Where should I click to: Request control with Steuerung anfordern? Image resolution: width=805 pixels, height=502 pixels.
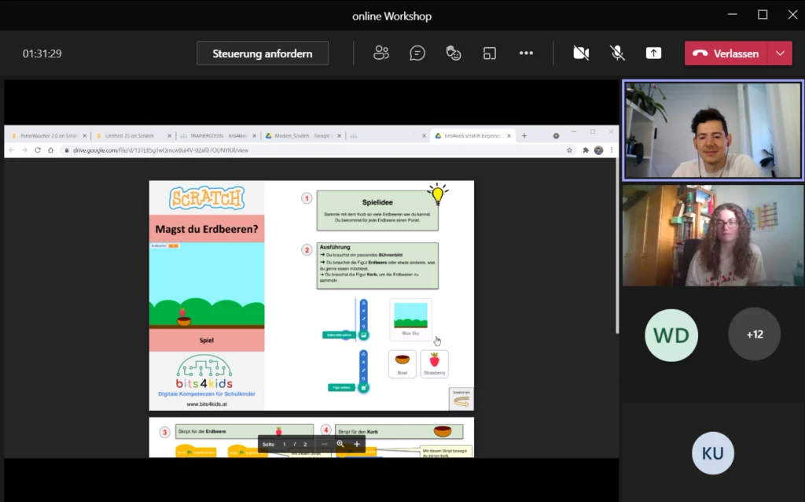263,54
